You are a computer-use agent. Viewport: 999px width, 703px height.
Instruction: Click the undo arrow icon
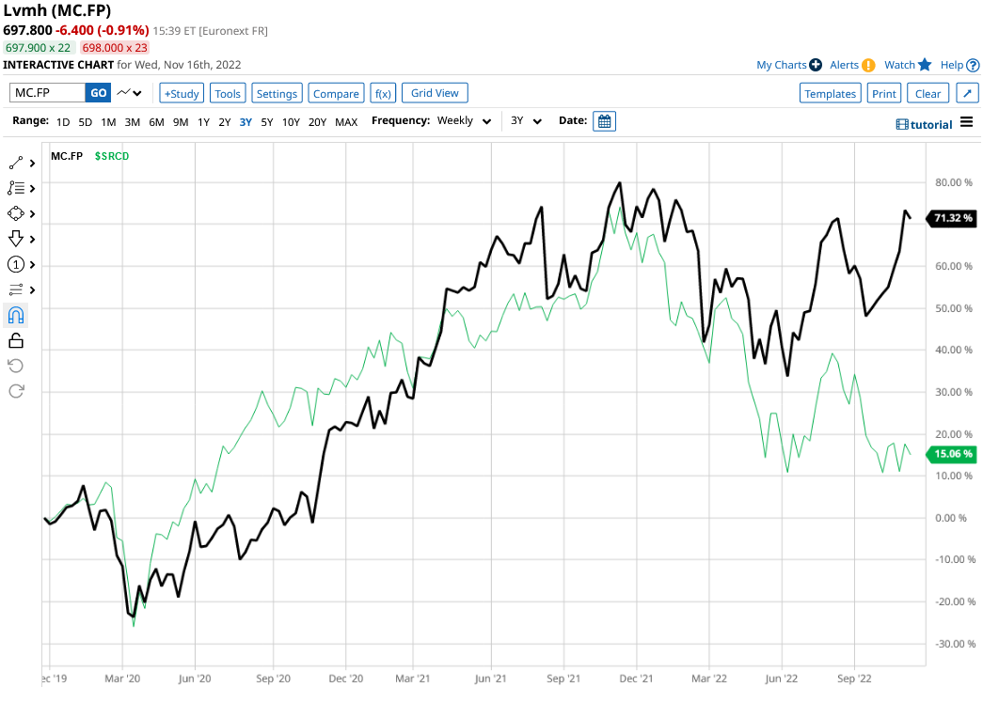16,366
